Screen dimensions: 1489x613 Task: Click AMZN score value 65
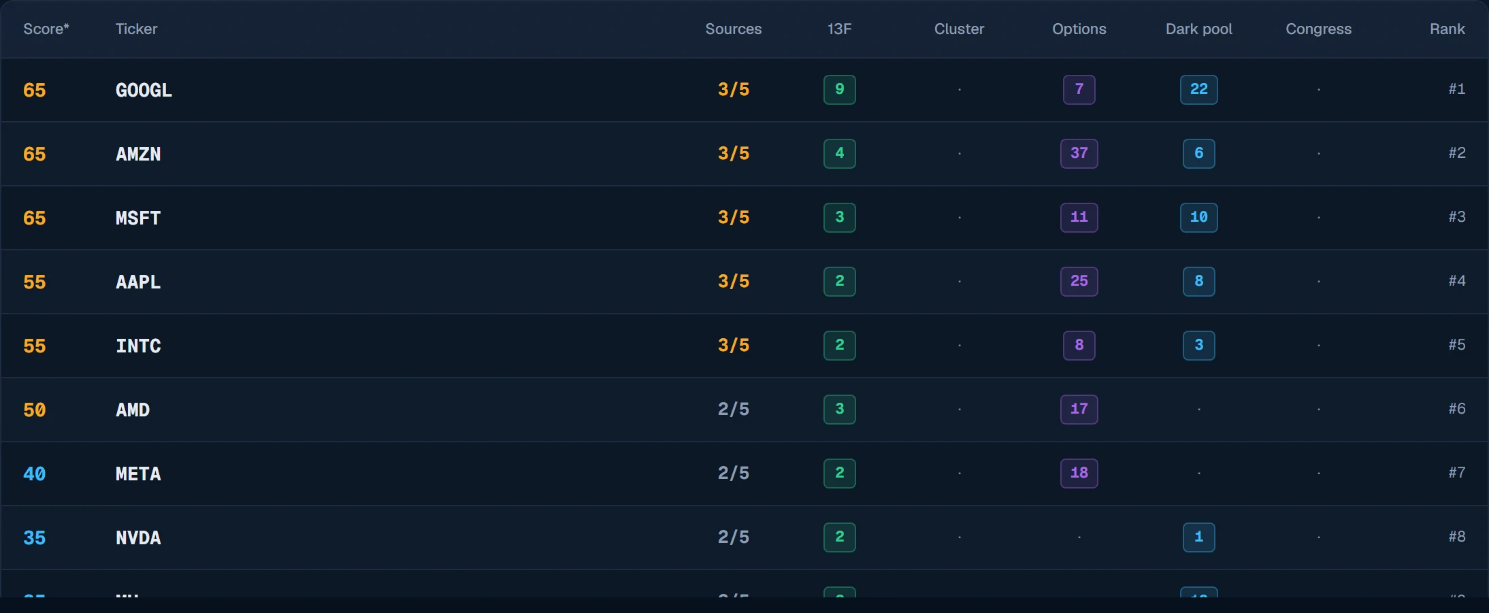pyautogui.click(x=34, y=154)
